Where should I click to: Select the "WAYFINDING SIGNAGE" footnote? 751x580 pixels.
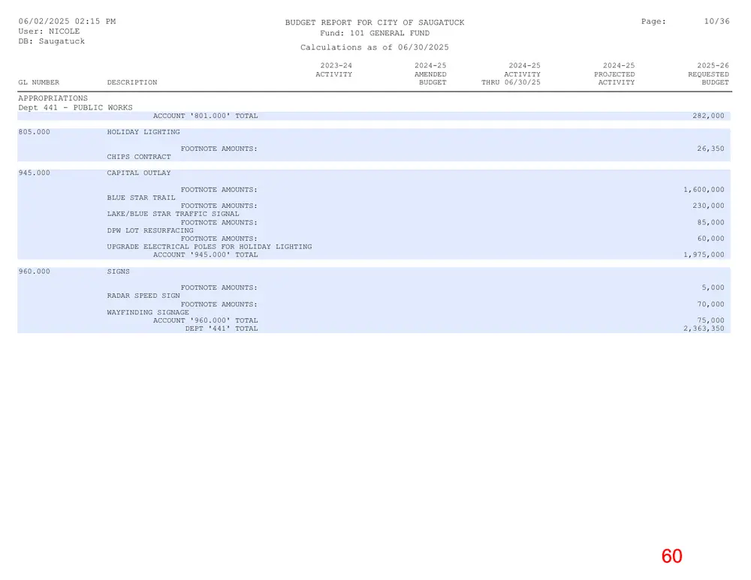coord(148,313)
